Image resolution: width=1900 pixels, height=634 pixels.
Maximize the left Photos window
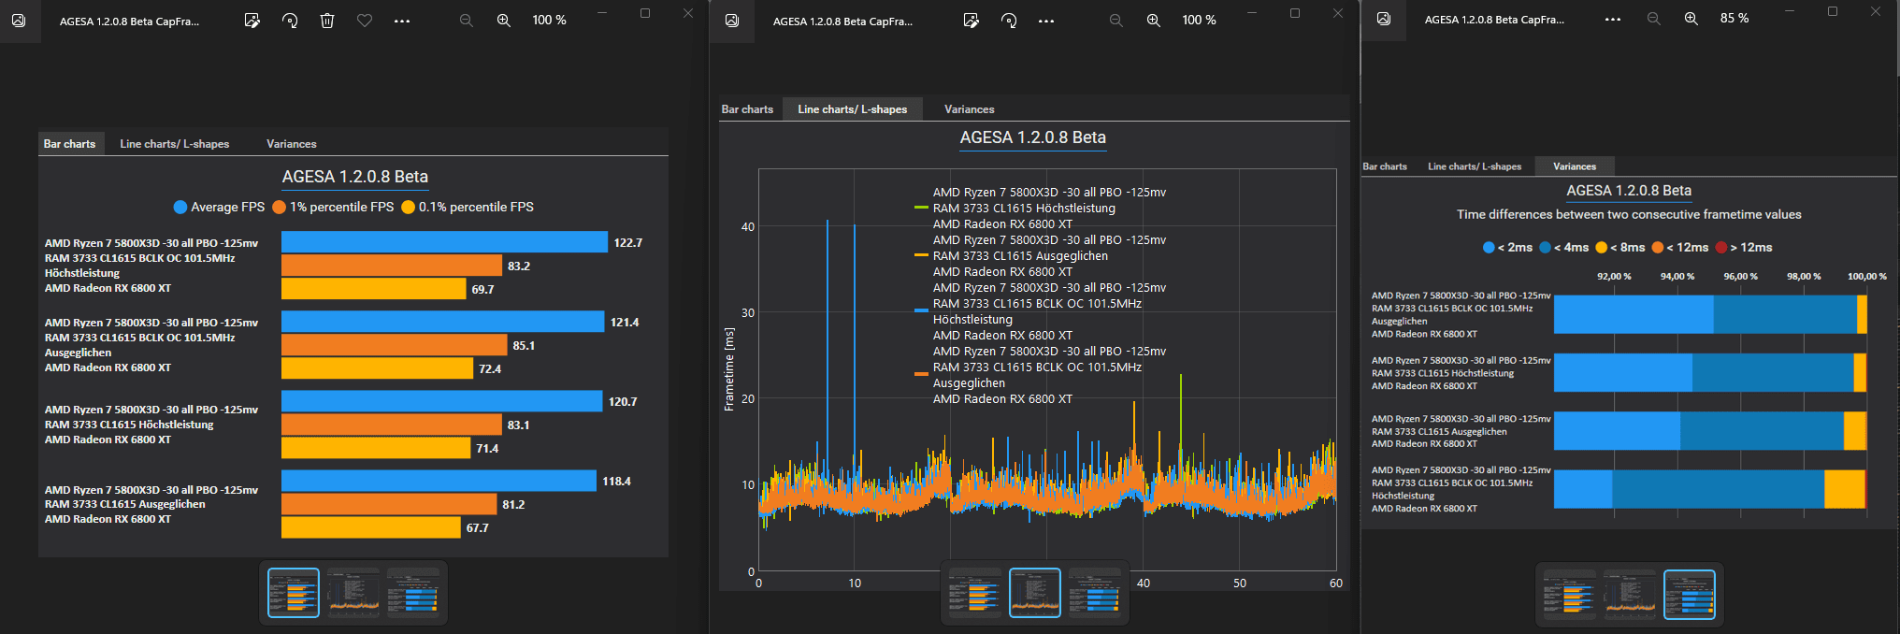point(645,13)
